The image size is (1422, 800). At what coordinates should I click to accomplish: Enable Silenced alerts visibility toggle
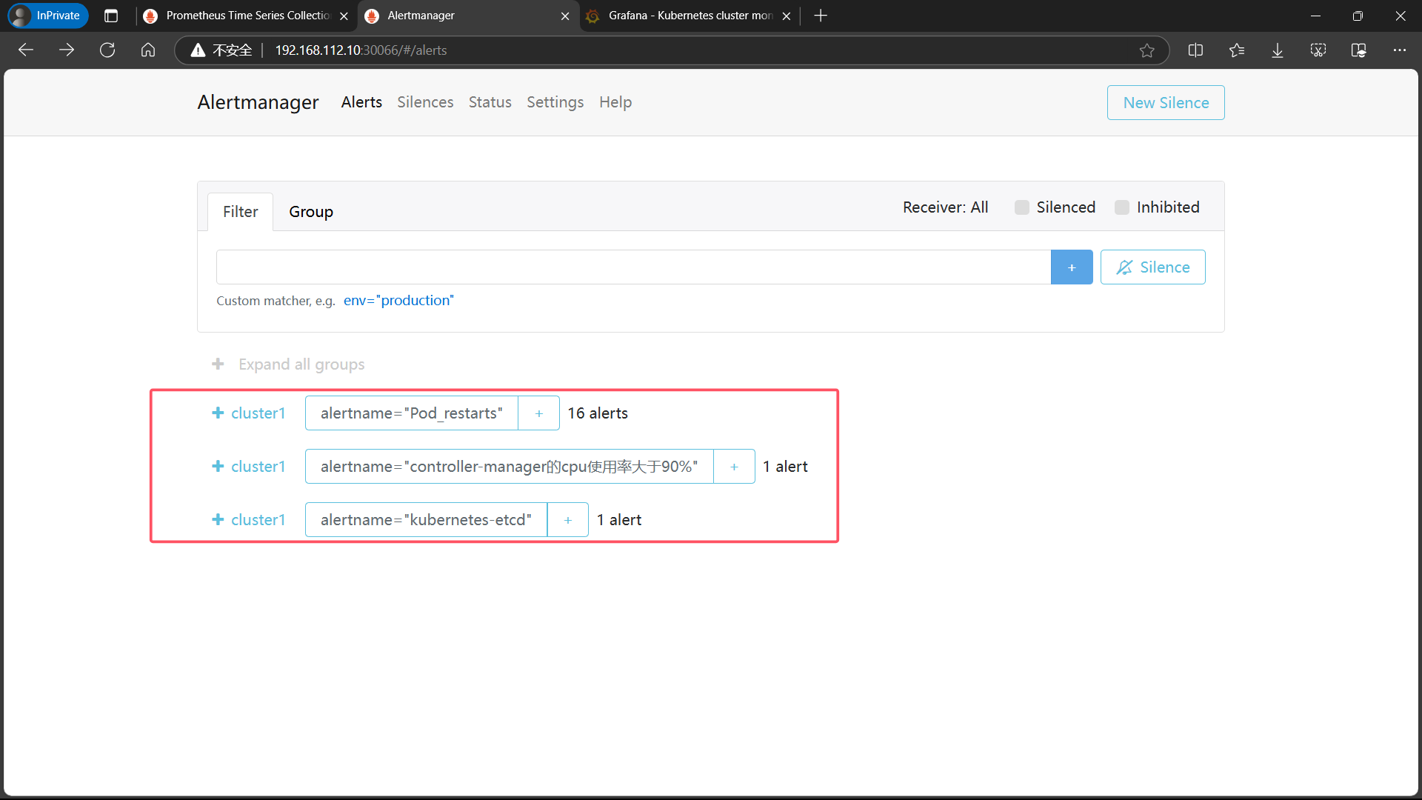tap(1021, 206)
